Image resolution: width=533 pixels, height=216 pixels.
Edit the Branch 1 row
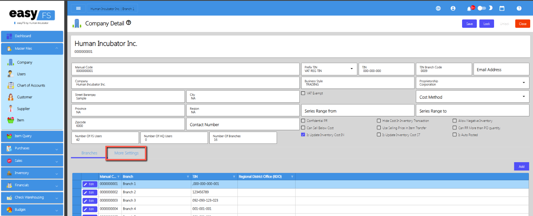pos(90,184)
